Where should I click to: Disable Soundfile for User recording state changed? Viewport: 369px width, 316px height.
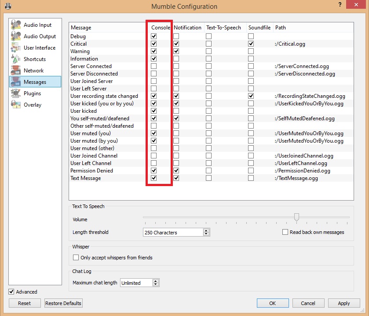coord(251,96)
